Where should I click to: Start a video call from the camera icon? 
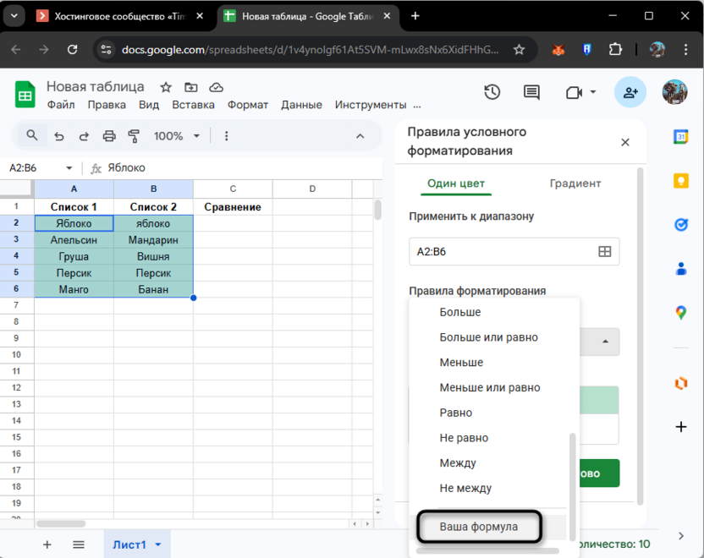tap(574, 93)
